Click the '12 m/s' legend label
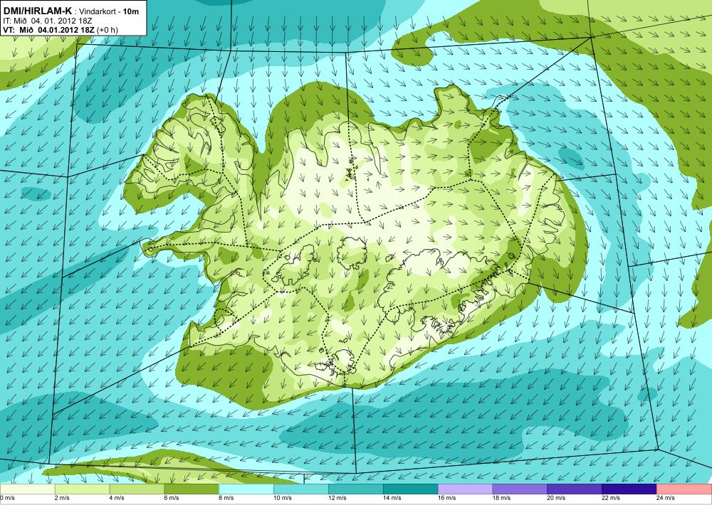Image resolution: width=712 pixels, height=505 pixels. point(337,498)
